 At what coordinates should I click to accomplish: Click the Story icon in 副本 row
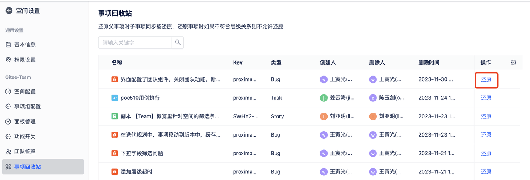click(115, 116)
